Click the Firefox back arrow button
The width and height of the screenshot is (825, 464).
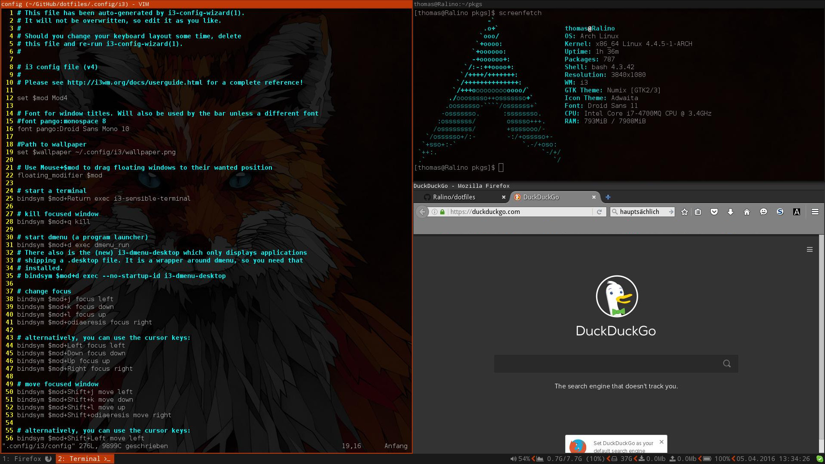click(x=422, y=212)
